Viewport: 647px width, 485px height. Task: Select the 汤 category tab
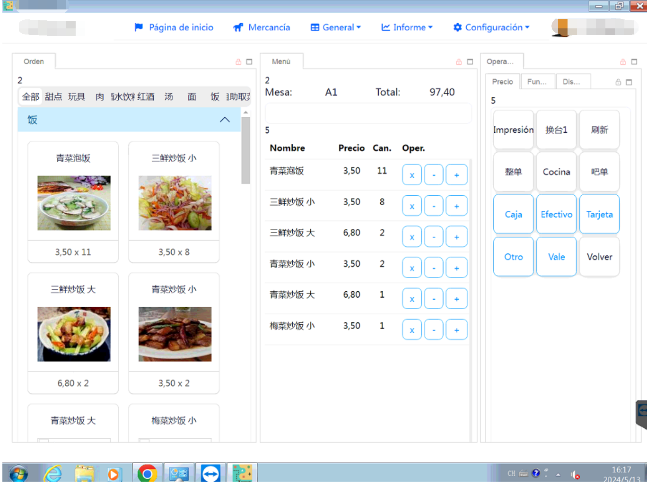pos(169,97)
